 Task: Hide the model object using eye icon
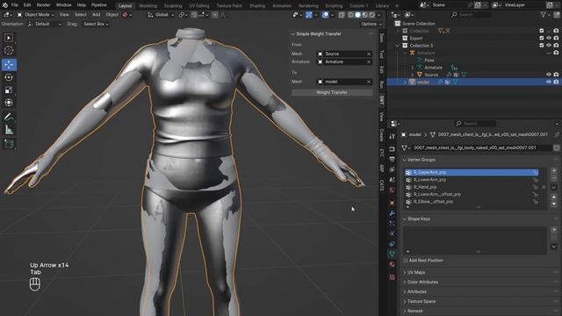pyautogui.click(x=549, y=82)
